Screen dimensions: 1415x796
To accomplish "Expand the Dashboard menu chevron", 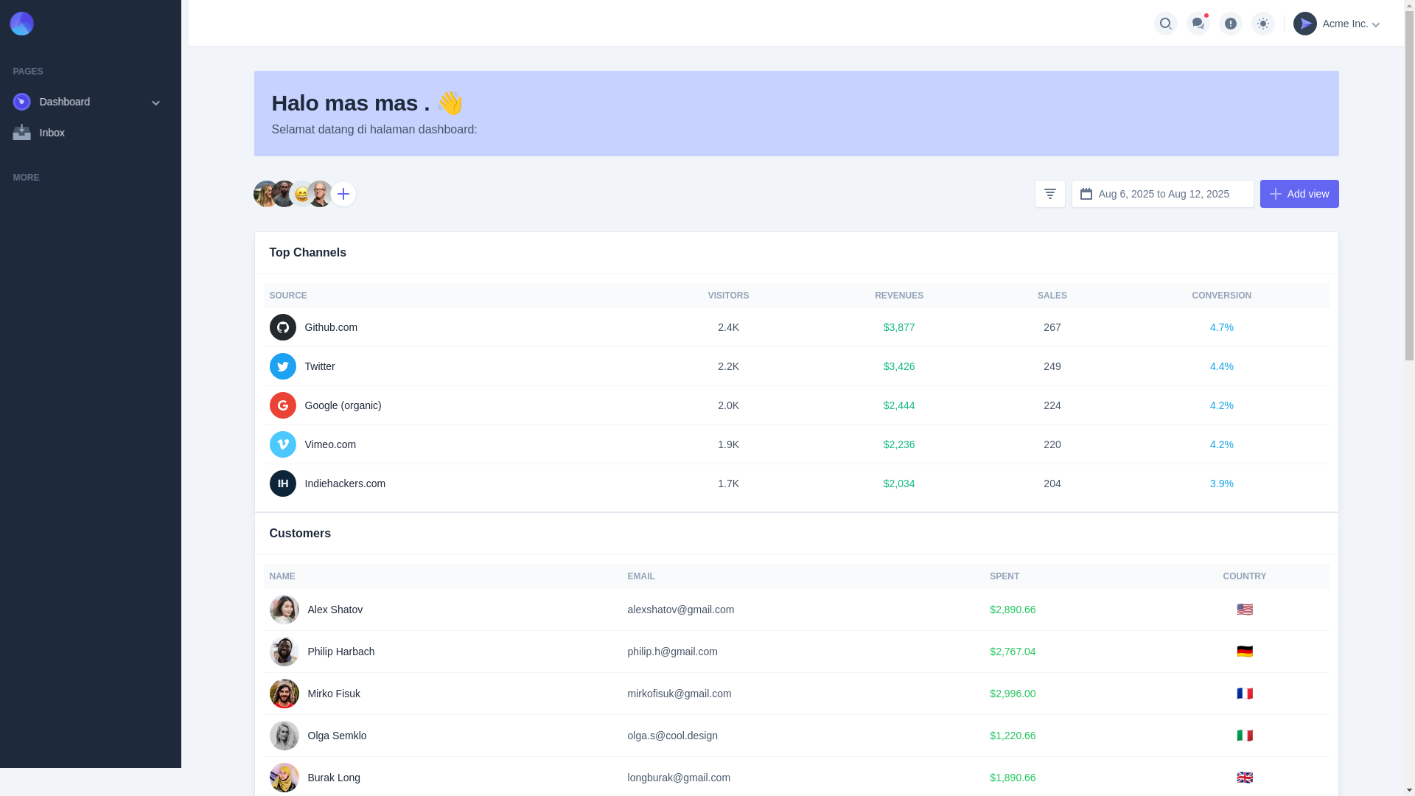I will click(156, 102).
